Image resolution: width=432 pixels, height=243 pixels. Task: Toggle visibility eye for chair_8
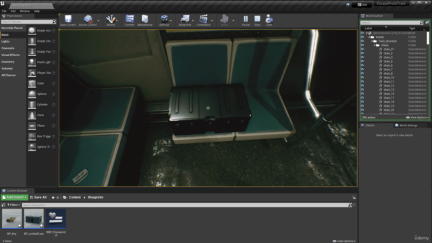tap(362, 74)
